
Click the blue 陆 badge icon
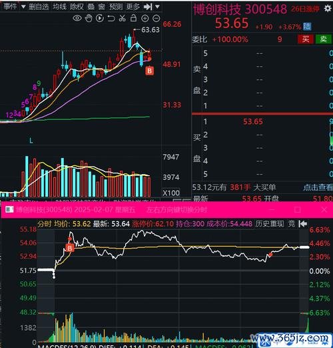click(307, 27)
